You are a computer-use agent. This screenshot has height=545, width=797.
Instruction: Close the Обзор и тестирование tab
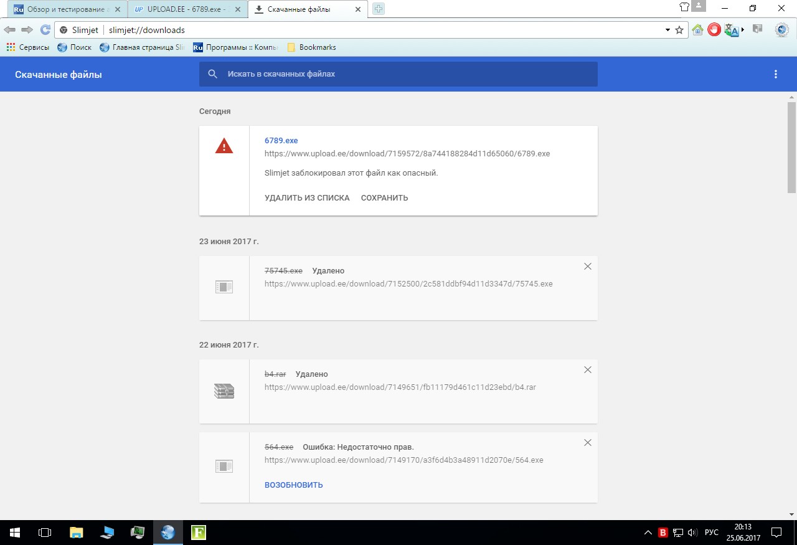click(116, 9)
